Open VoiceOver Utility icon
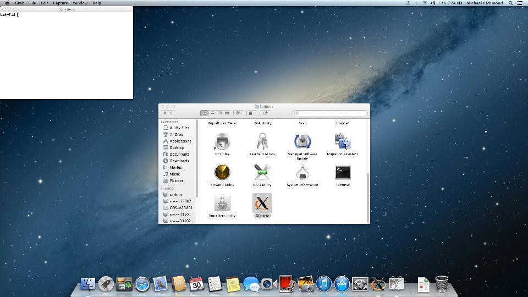 (x=222, y=204)
